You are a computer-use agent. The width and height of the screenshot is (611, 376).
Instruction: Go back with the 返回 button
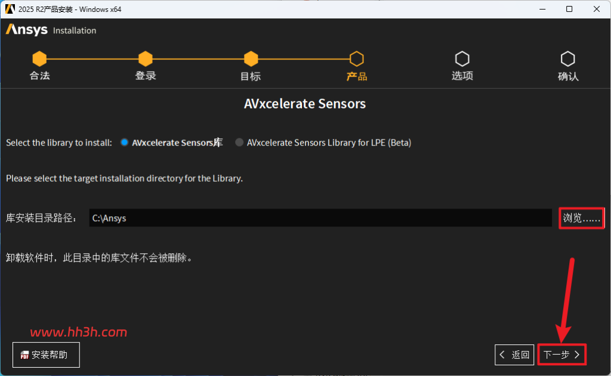pos(514,355)
